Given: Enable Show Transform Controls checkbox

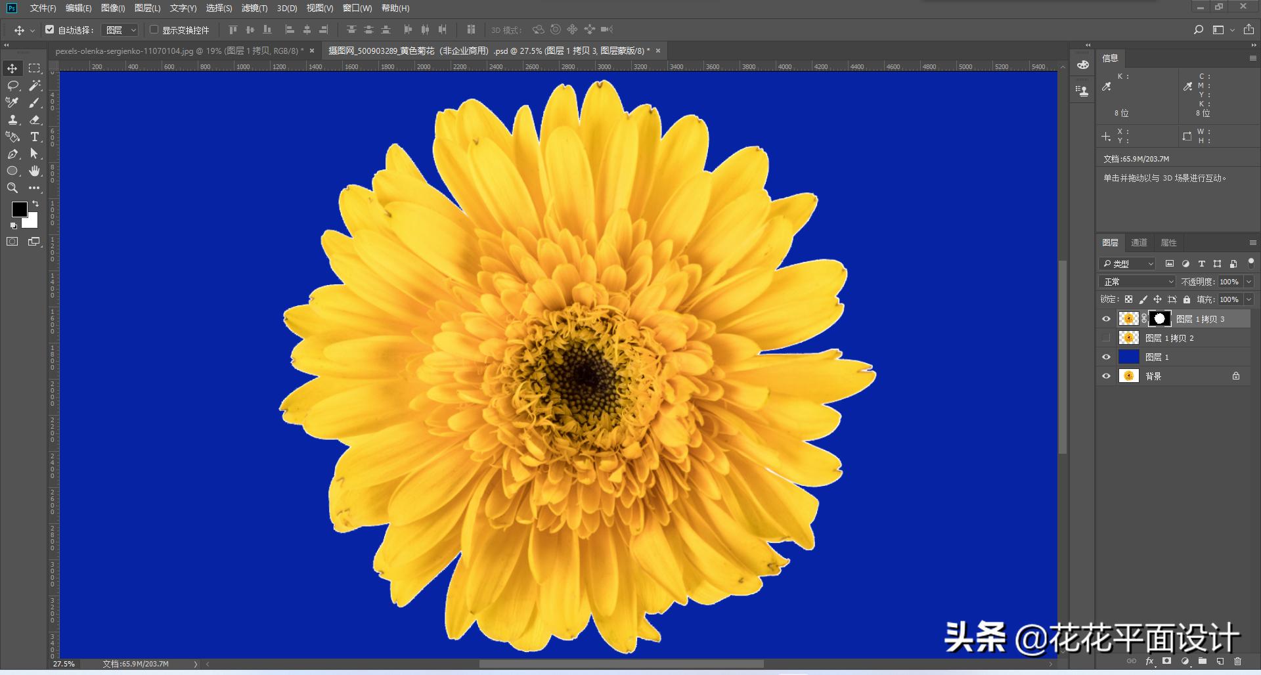Looking at the screenshot, I should [154, 30].
